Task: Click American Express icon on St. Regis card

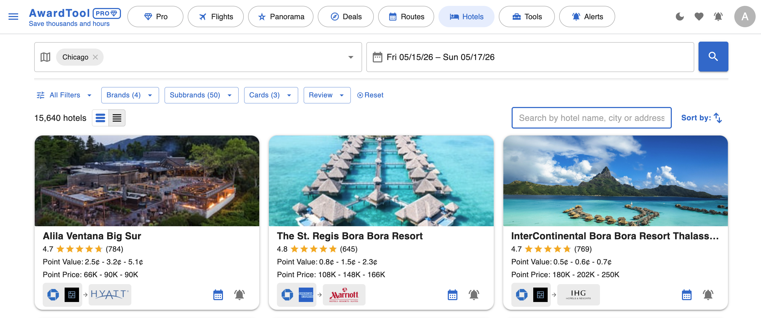Action: tap(306, 295)
